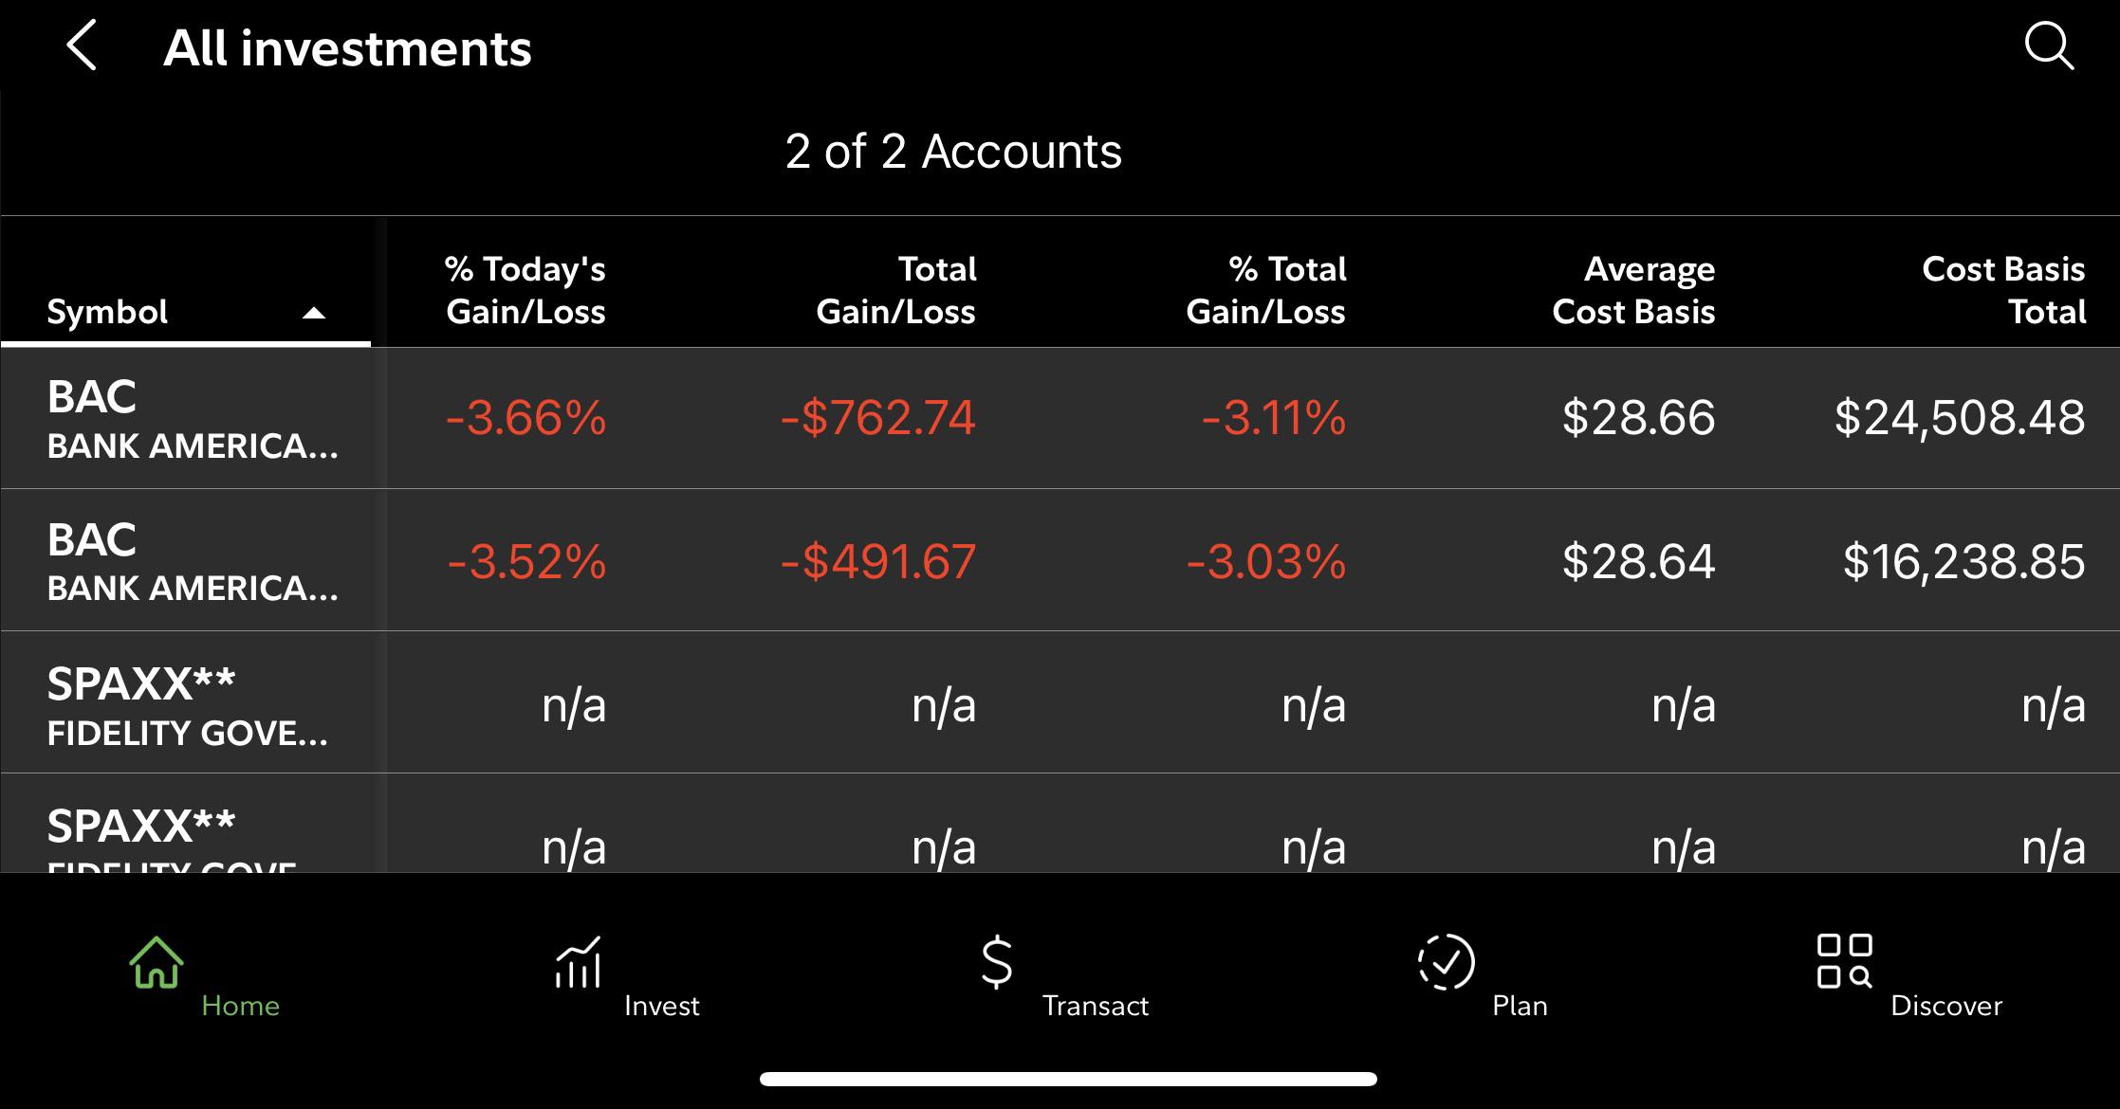Screen dimensions: 2120x1109
Task: Open first BAC Bank America position
Action: pyautogui.click(x=192, y=419)
